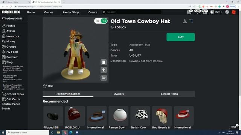Open the Robux balance icon
This screenshot has height=135, width=241.
coord(212,12)
